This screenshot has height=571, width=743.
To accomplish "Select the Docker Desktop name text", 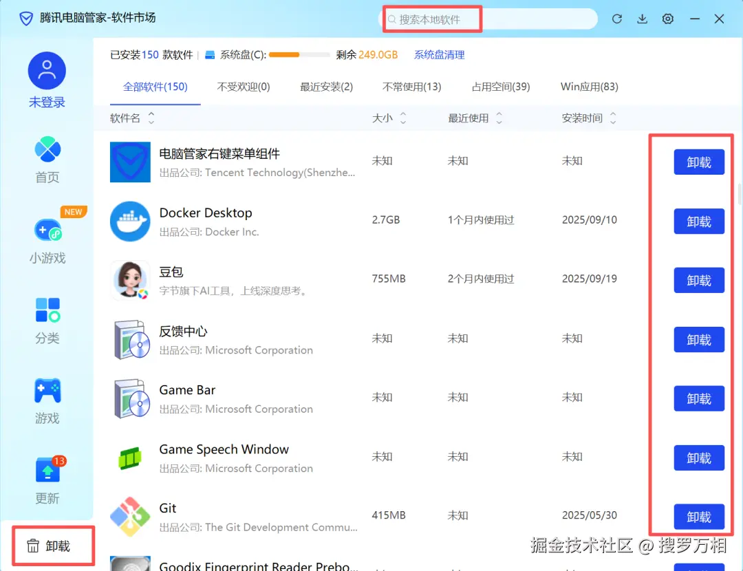I will [206, 213].
